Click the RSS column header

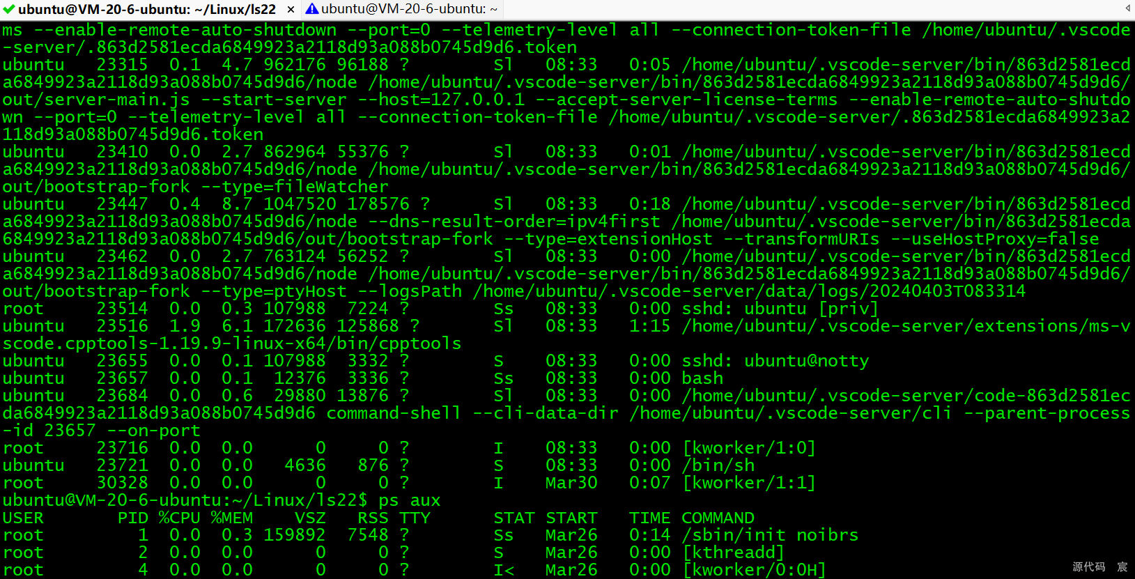[x=373, y=518]
